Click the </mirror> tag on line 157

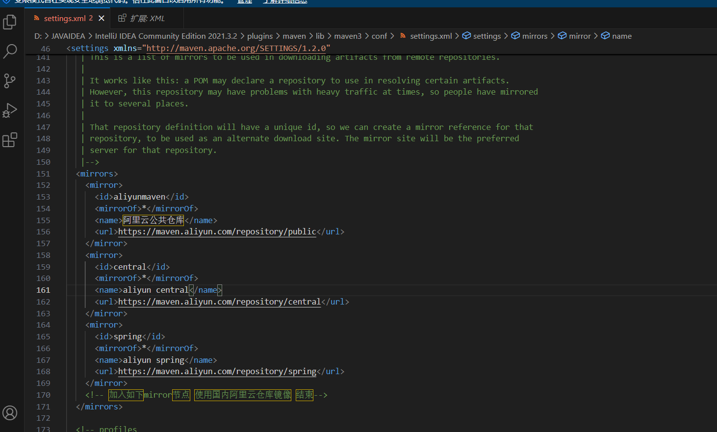(106, 243)
